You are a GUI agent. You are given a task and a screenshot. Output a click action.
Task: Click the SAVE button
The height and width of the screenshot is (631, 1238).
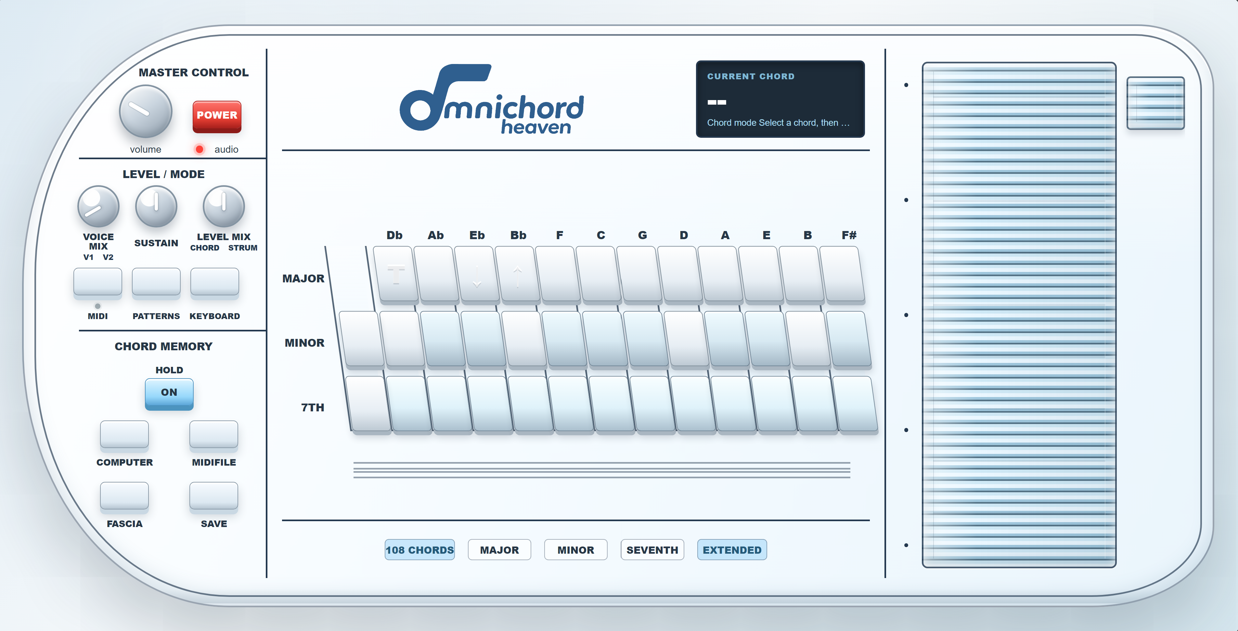[214, 497]
